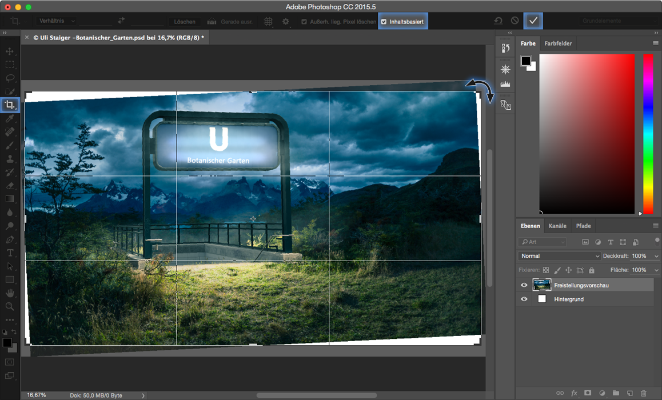Viewport: 662px width, 400px height.
Task: Select the Crop tool in the toolbar
Action: click(x=9, y=105)
